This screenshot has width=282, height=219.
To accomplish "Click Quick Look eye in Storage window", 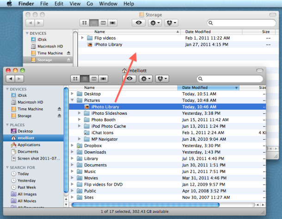I will coord(139,23).
